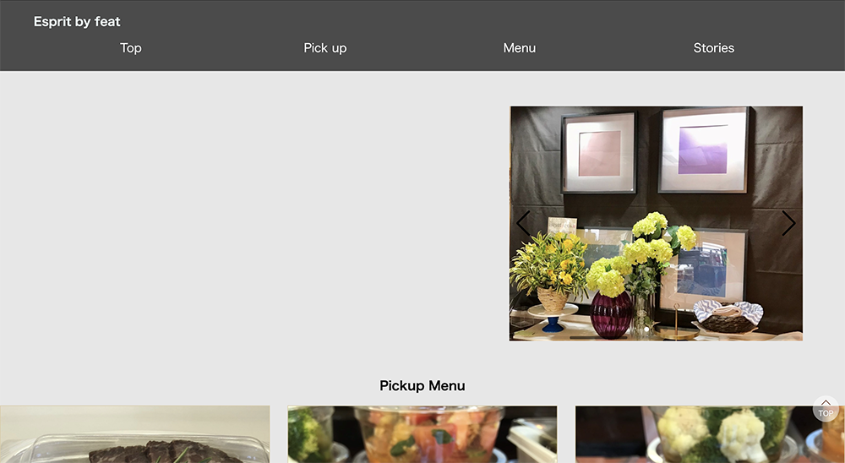This screenshot has width=845, height=463.
Task: Open the sliced beef dish thumbnail
Action: click(x=134, y=434)
